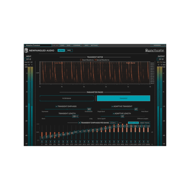Click the Newfangled Audio speaker logo

[26, 50]
